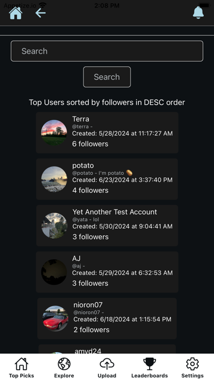The height and width of the screenshot is (379, 214).
Task: Open the Top Picks tab
Action: coord(22,368)
